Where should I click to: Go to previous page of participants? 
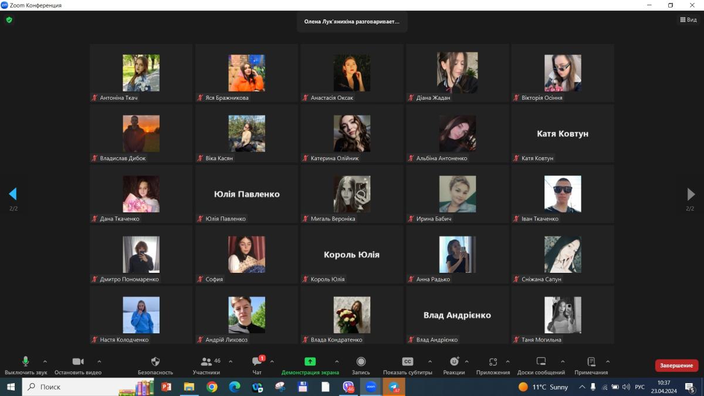pyautogui.click(x=13, y=194)
